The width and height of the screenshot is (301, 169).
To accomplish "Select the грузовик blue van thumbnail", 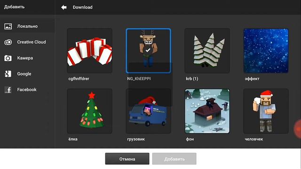I will (x=149, y=111).
